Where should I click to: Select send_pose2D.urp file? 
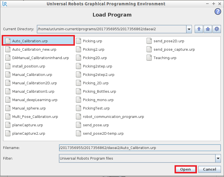(x=166, y=41)
